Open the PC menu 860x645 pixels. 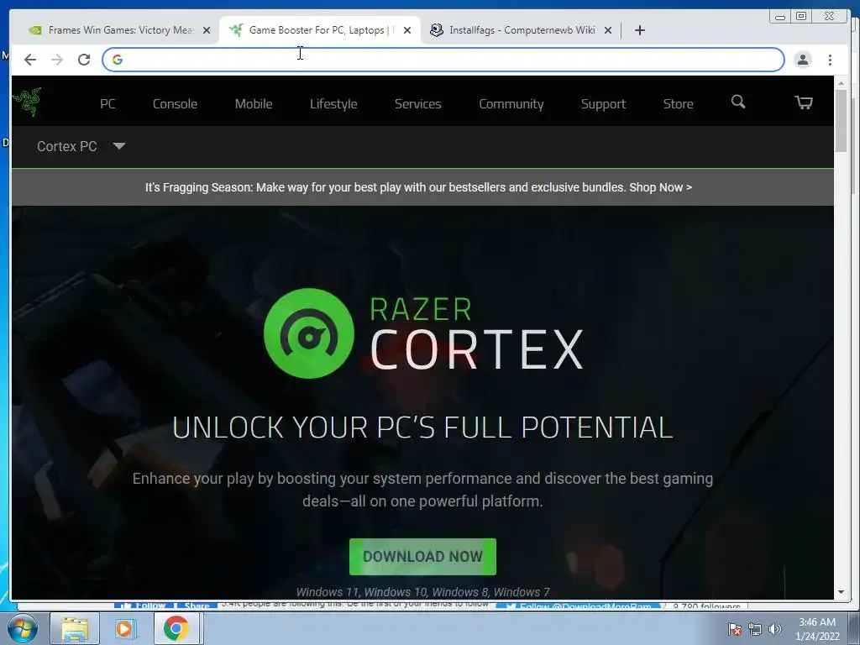pyautogui.click(x=107, y=103)
